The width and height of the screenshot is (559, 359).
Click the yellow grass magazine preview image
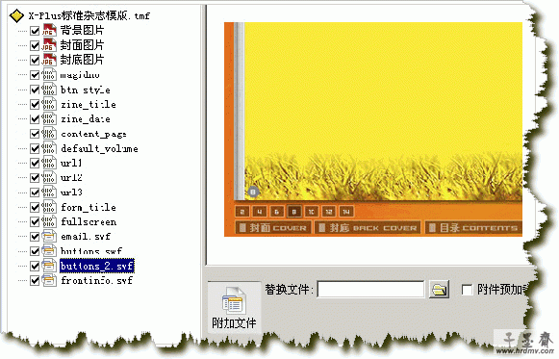tap(384, 112)
